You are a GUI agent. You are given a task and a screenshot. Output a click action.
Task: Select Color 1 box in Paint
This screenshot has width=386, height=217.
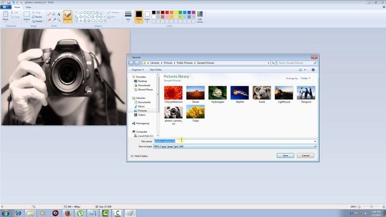pyautogui.click(x=139, y=16)
